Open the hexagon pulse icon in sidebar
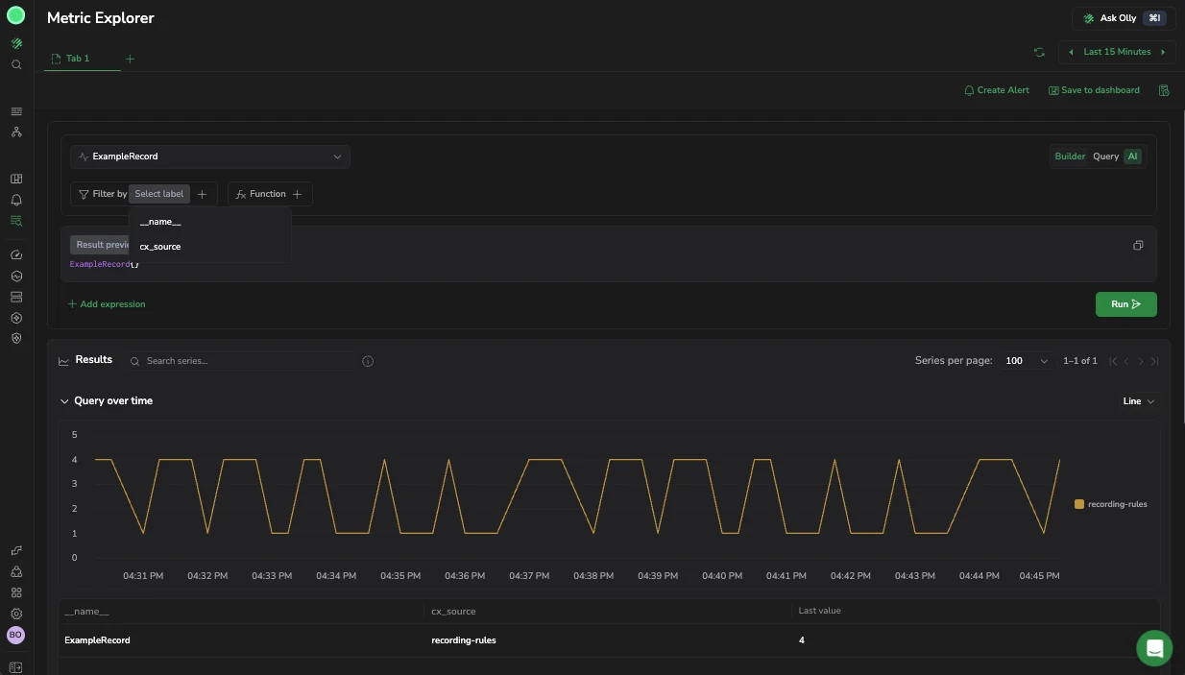The image size is (1185, 675). pyautogui.click(x=16, y=276)
